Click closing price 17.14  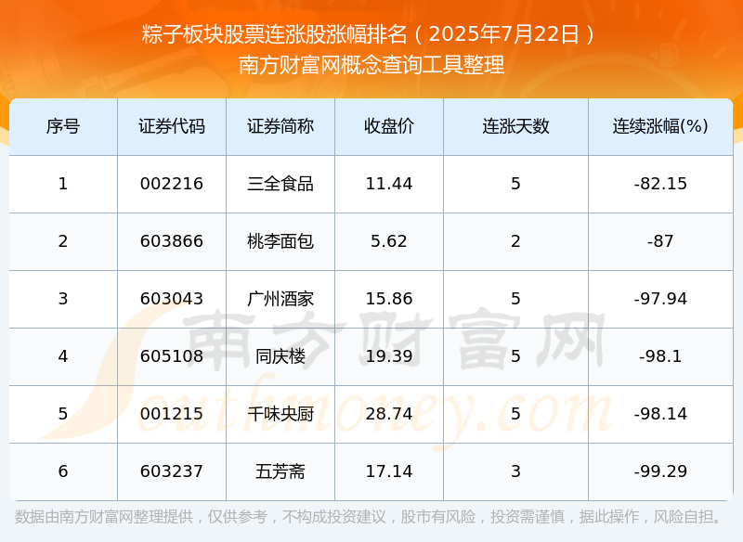(389, 471)
